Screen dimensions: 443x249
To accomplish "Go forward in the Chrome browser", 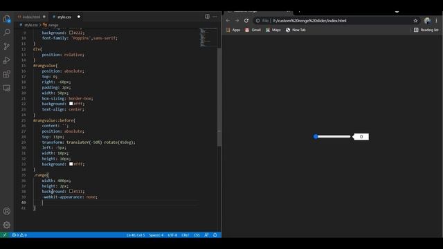I will (237, 21).
